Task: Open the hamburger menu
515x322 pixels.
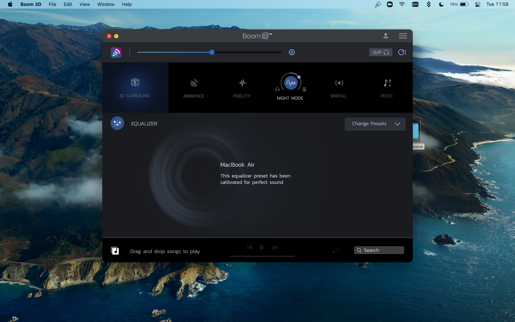Action: coord(403,36)
